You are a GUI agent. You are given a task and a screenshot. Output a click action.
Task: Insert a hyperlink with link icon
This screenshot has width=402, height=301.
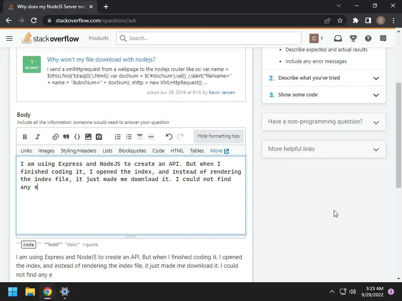[55, 137]
